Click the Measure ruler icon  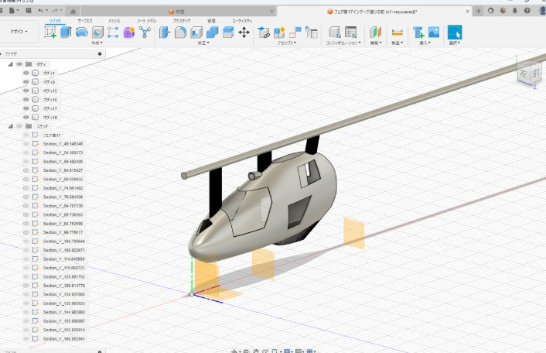pyautogui.click(x=398, y=32)
